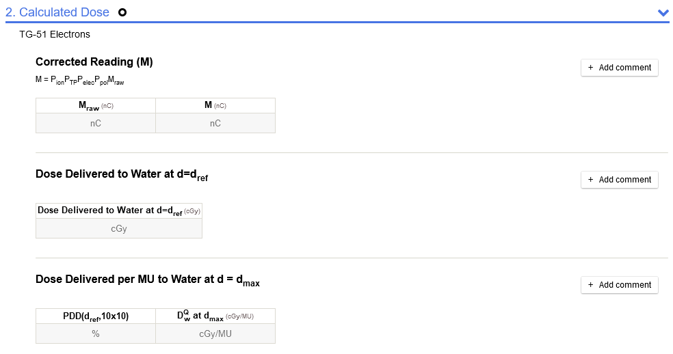Click the TG-51 Electrons label
Image resolution: width=673 pixels, height=354 pixels.
55,34
